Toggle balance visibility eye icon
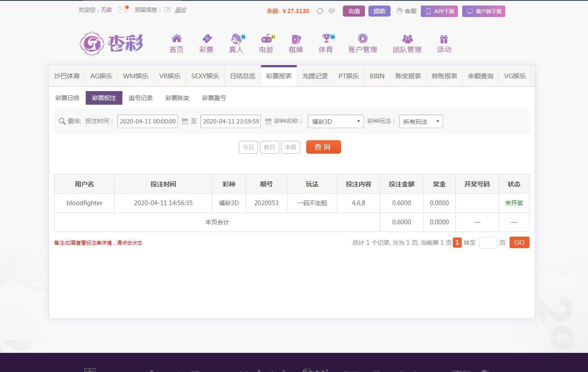 [332, 11]
